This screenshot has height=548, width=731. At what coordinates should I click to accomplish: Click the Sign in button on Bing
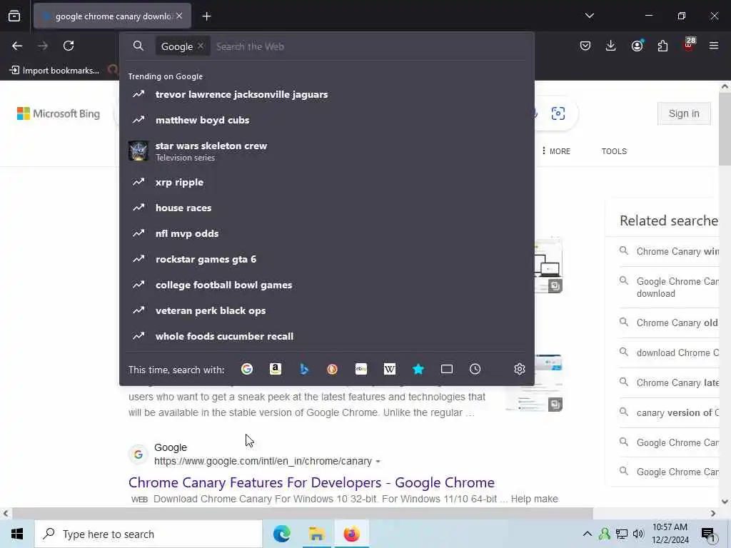tap(684, 113)
